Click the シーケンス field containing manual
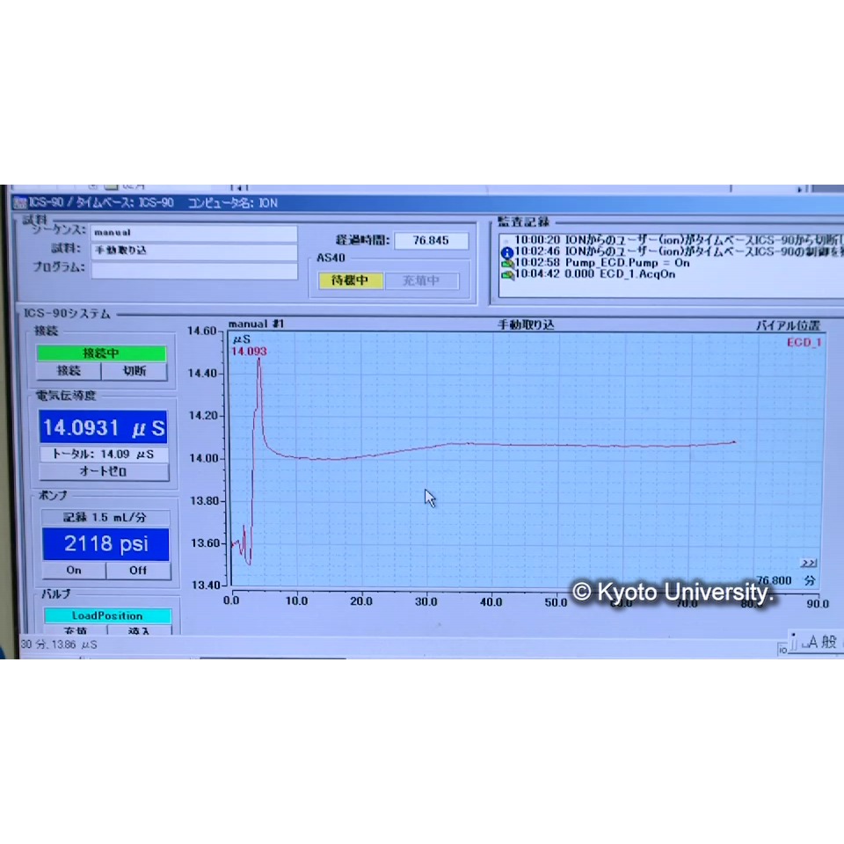This screenshot has height=844, width=844. coord(194,233)
